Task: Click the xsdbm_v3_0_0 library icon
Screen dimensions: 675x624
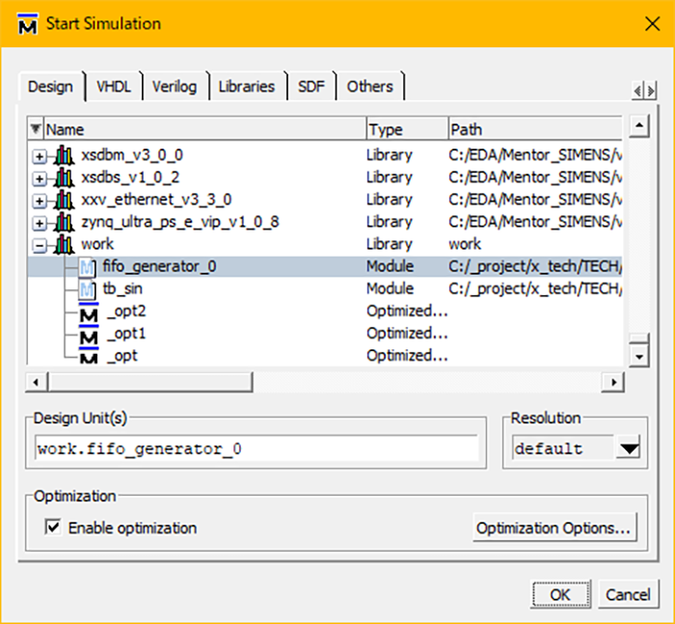Action: 64,155
